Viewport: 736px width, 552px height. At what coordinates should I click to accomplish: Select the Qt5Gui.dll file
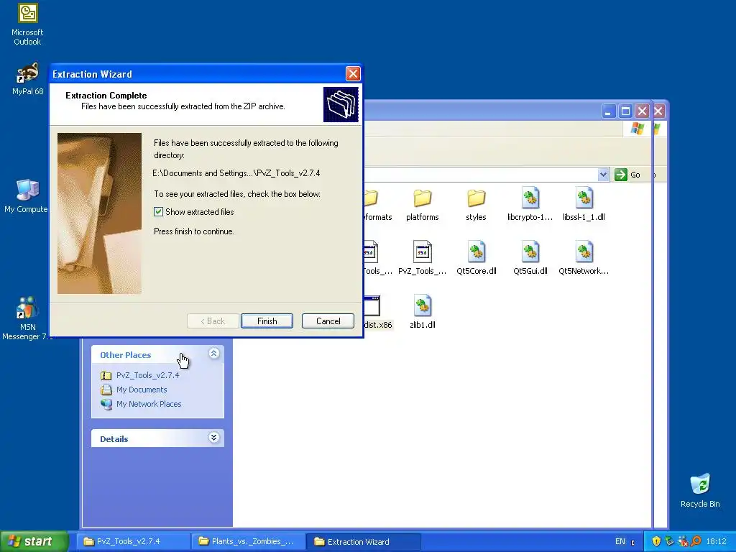point(530,258)
